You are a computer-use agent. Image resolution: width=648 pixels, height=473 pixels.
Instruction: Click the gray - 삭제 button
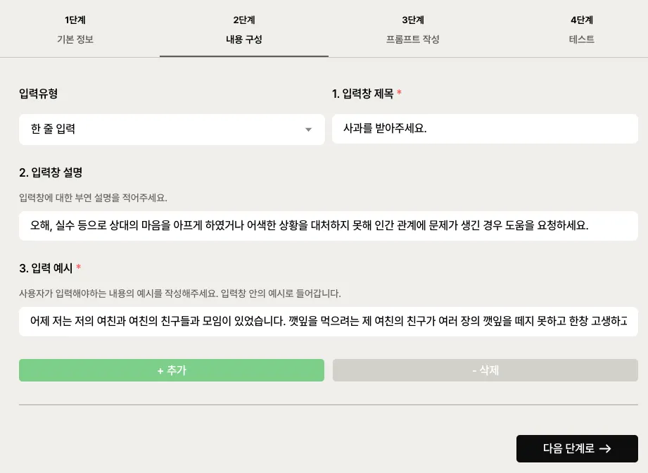point(485,370)
